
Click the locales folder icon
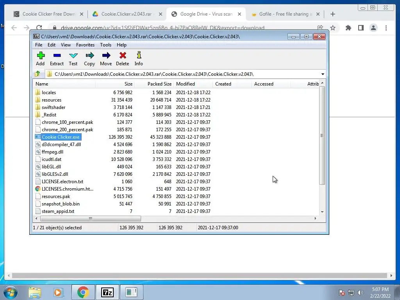coord(38,92)
